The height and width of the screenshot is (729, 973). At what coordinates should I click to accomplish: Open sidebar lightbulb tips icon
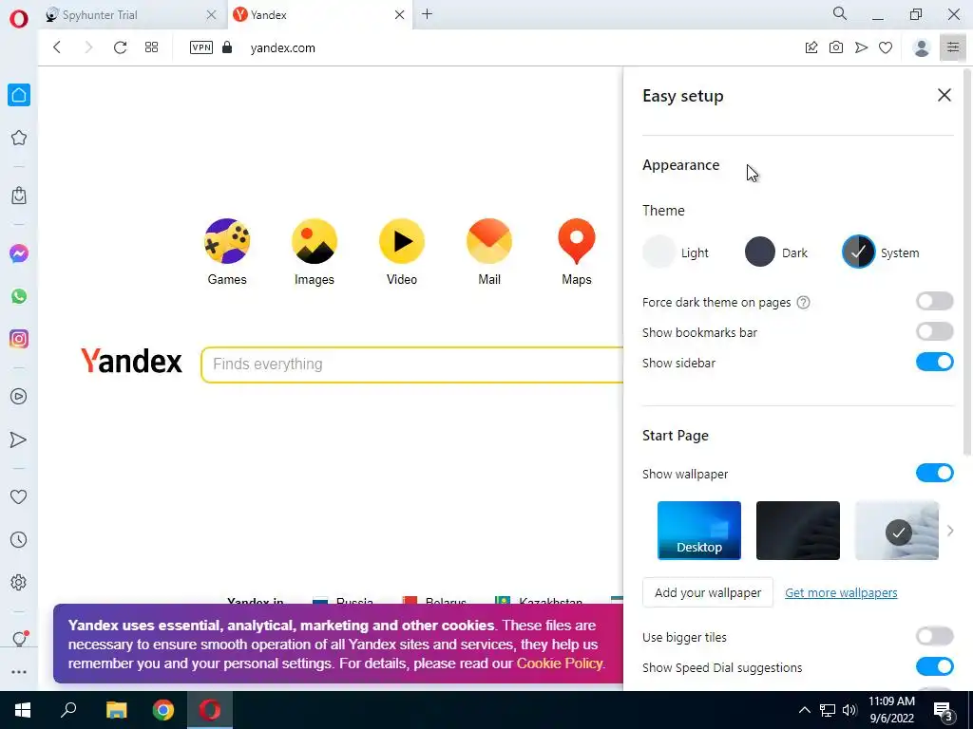[19, 639]
